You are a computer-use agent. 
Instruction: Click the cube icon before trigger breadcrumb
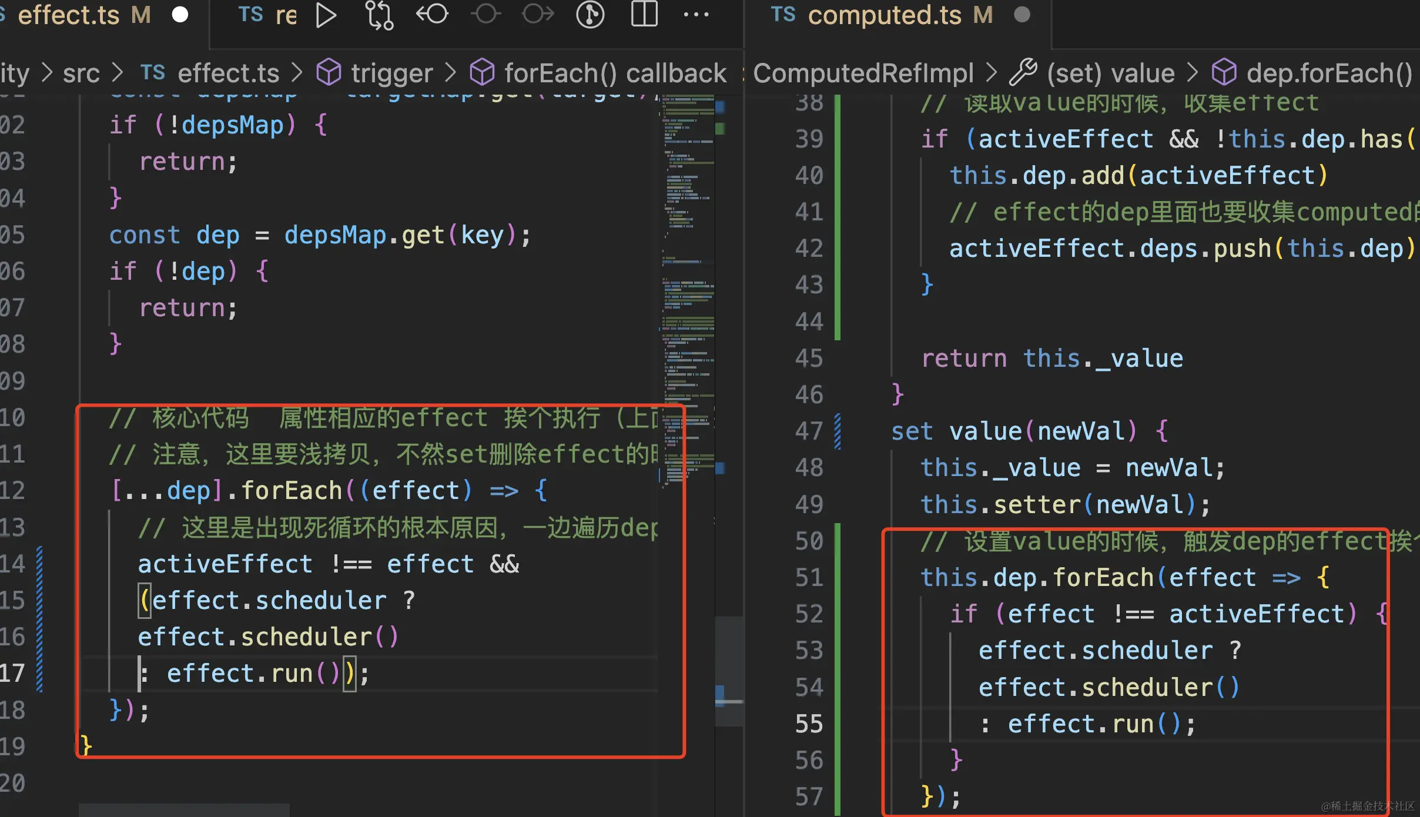329,73
